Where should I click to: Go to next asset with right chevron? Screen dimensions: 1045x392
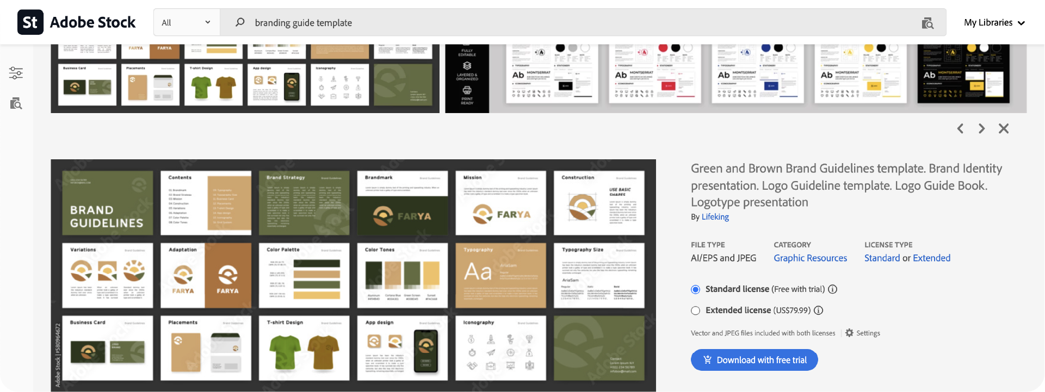[x=981, y=128]
